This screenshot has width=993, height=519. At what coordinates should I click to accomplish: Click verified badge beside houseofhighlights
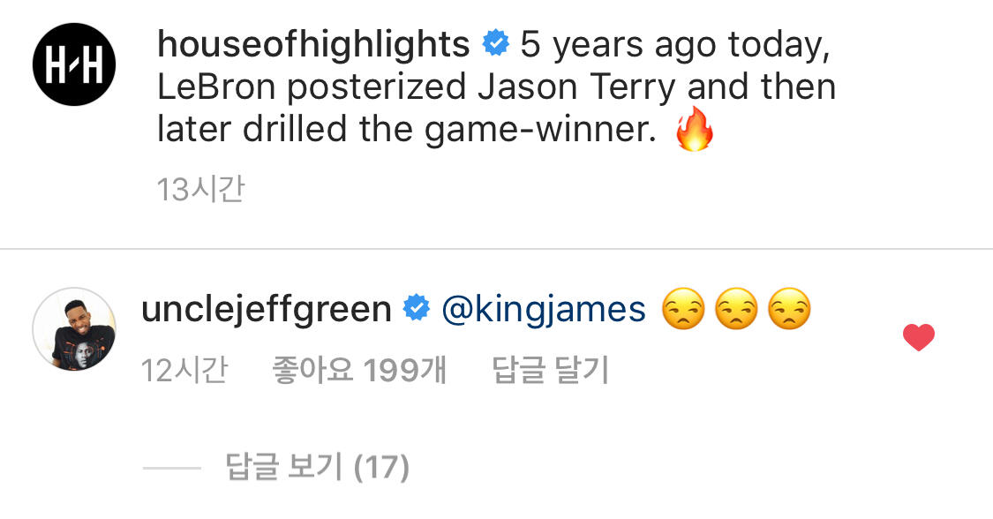tap(495, 43)
